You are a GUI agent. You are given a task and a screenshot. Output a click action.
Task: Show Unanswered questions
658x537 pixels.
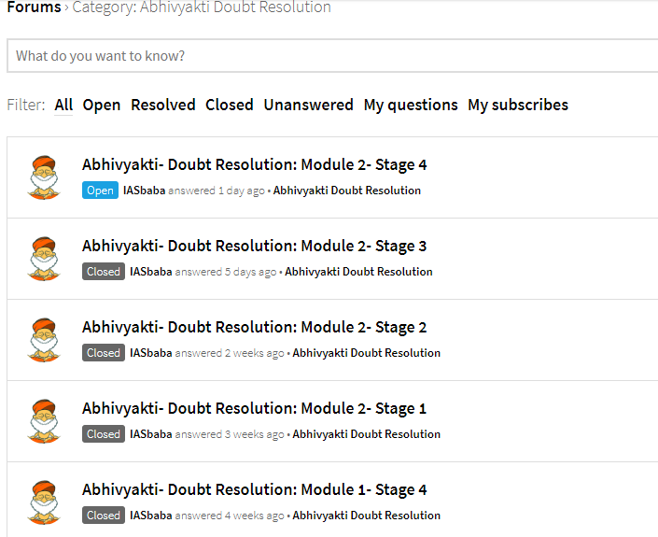[x=308, y=105]
